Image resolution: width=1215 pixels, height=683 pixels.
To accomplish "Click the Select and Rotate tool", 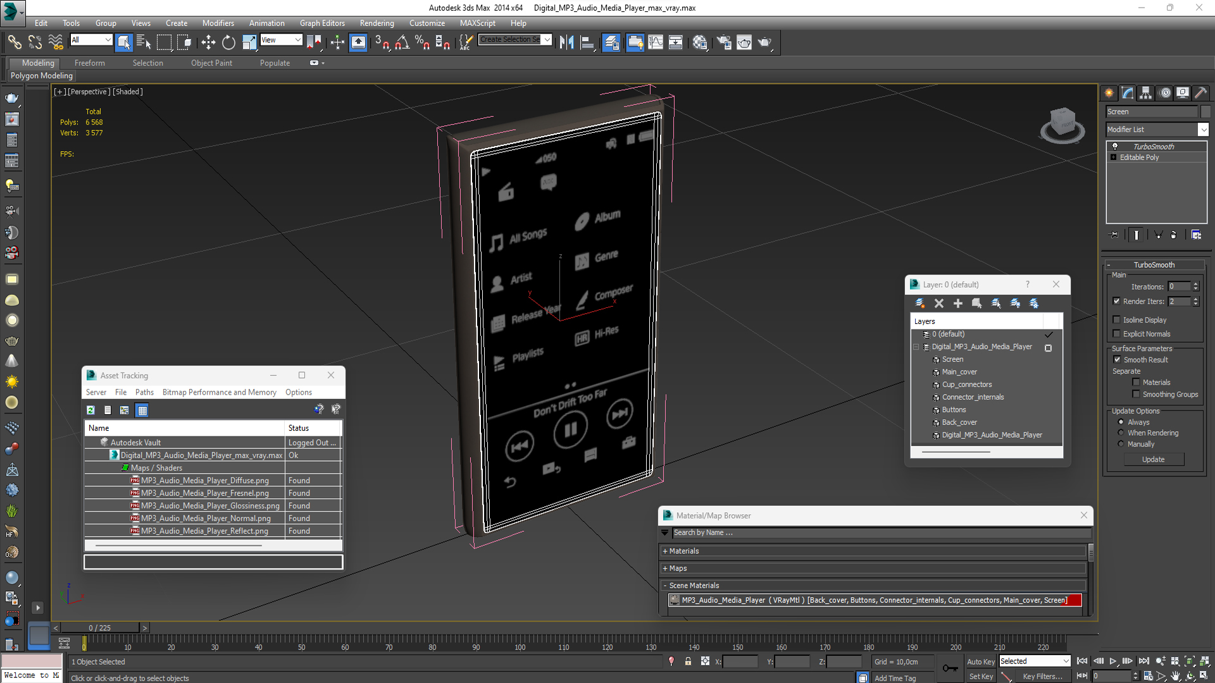I will pyautogui.click(x=228, y=42).
